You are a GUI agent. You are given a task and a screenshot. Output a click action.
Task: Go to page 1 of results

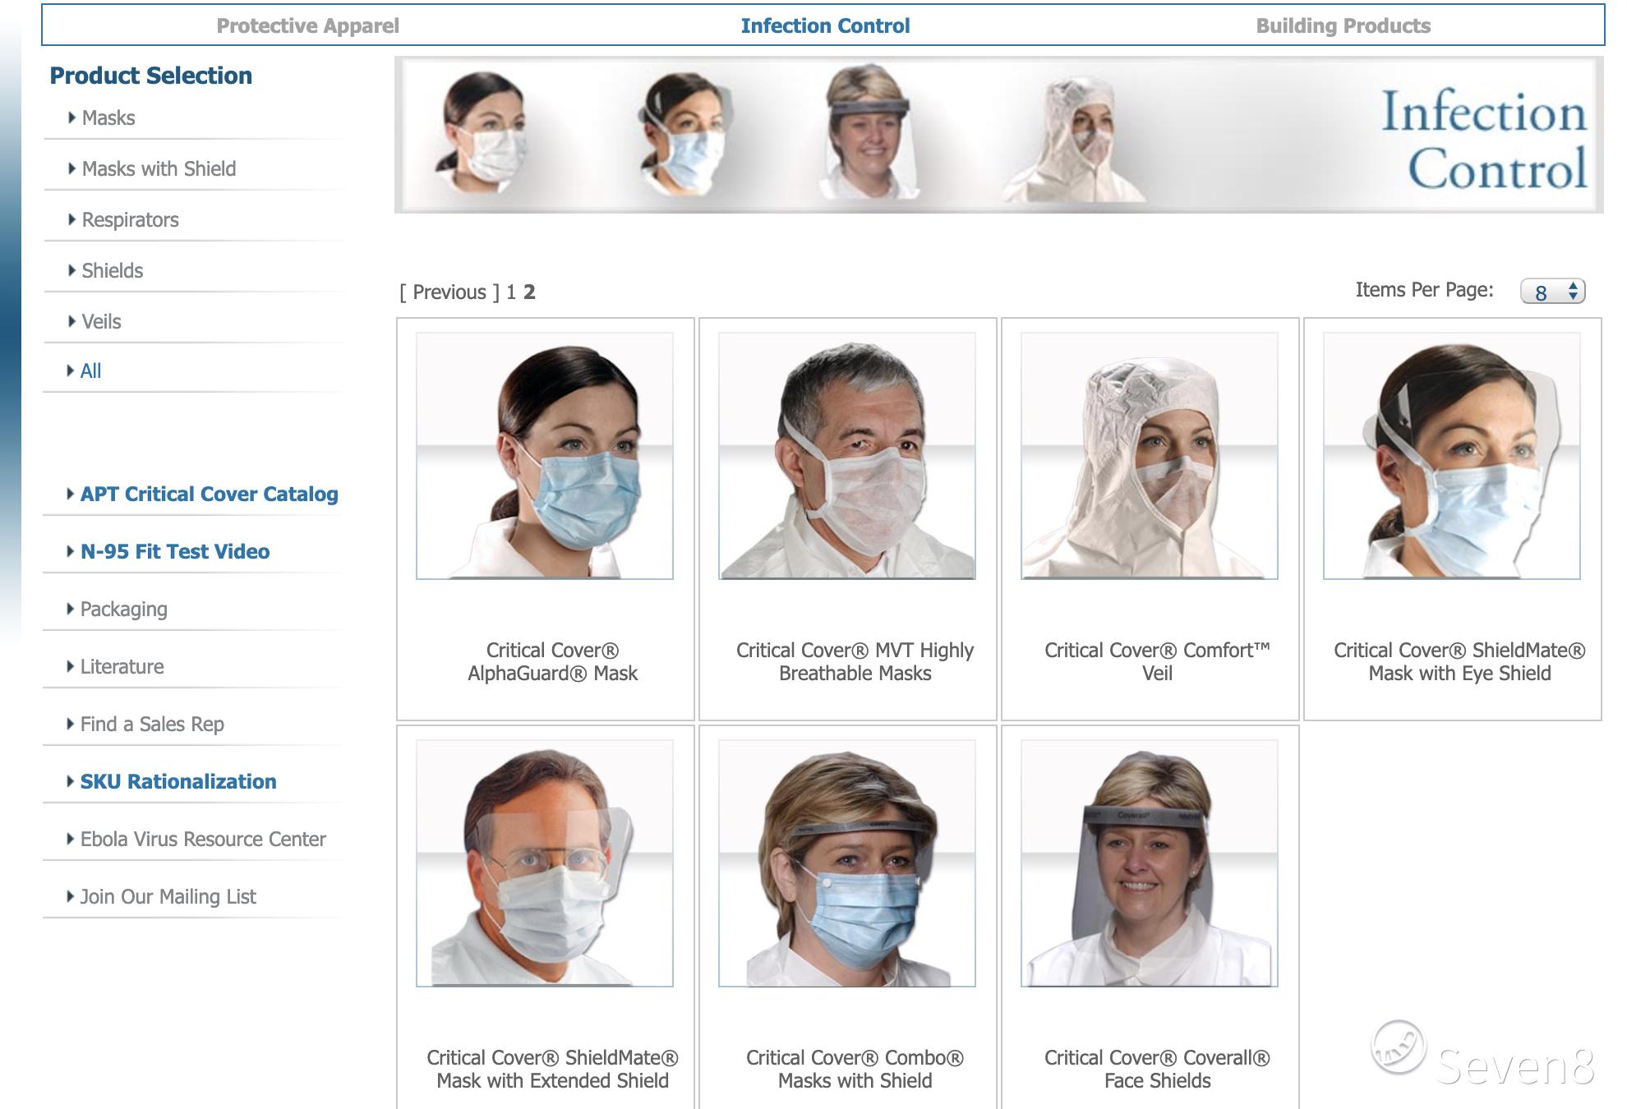point(510,292)
